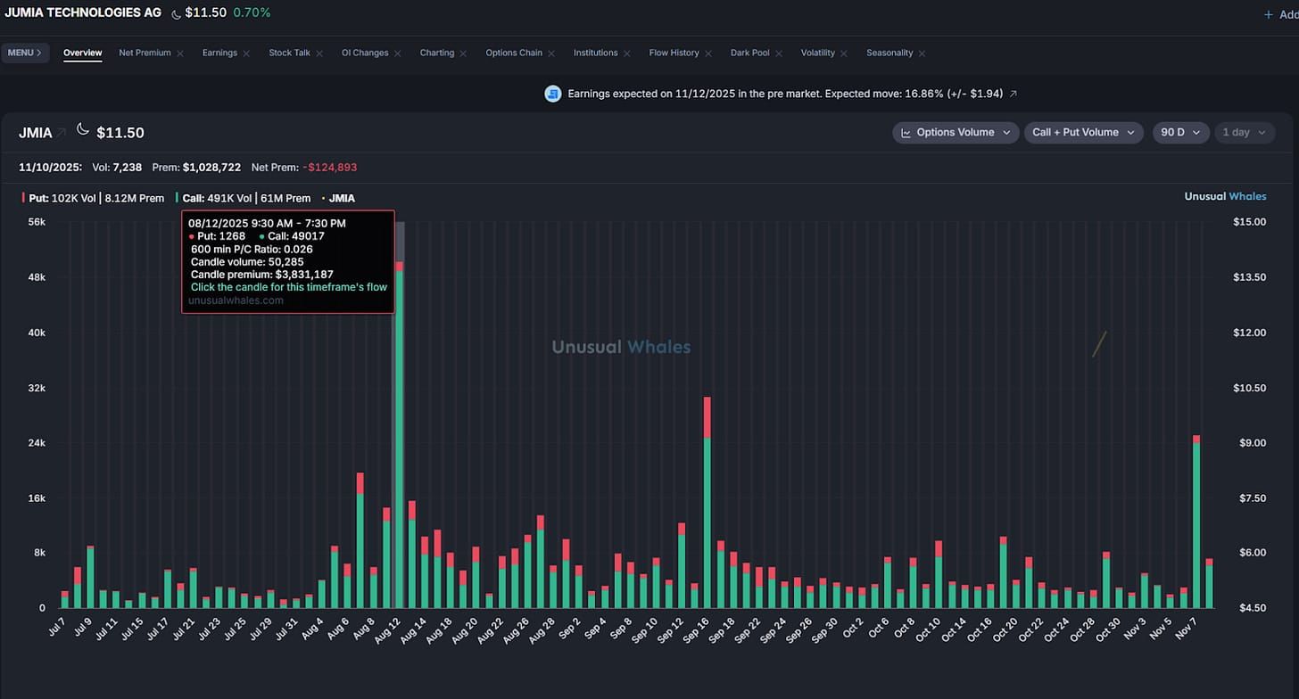The image size is (1299, 699).
Task: Close the Net Premium tab
Action: click(x=180, y=53)
